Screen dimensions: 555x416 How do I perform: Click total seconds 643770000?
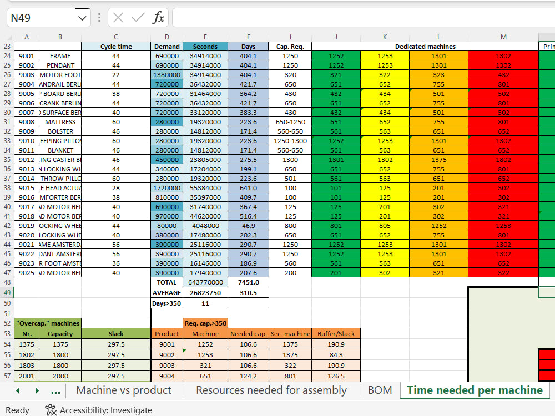pos(205,282)
